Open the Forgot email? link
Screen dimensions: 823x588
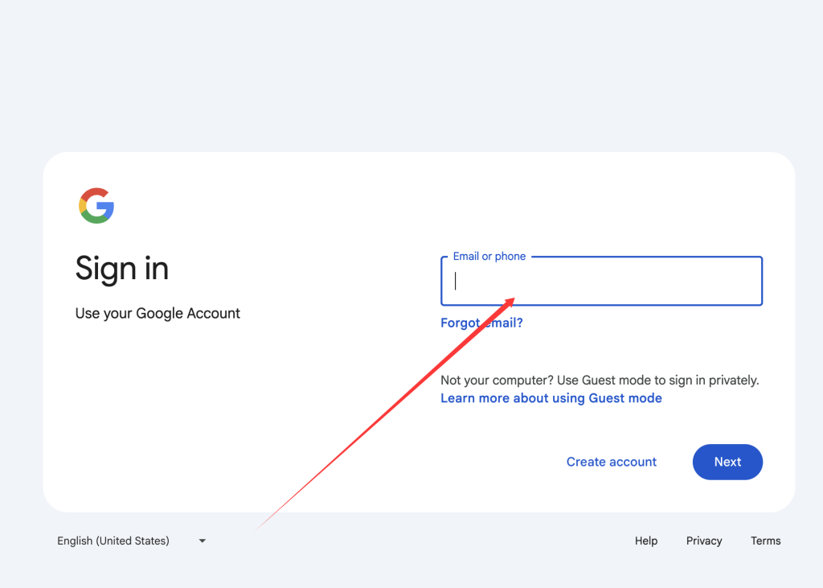[481, 323]
